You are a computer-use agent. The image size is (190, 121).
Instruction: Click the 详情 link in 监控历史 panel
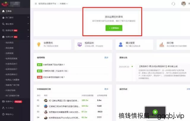pyautogui.click(x=188, y=89)
